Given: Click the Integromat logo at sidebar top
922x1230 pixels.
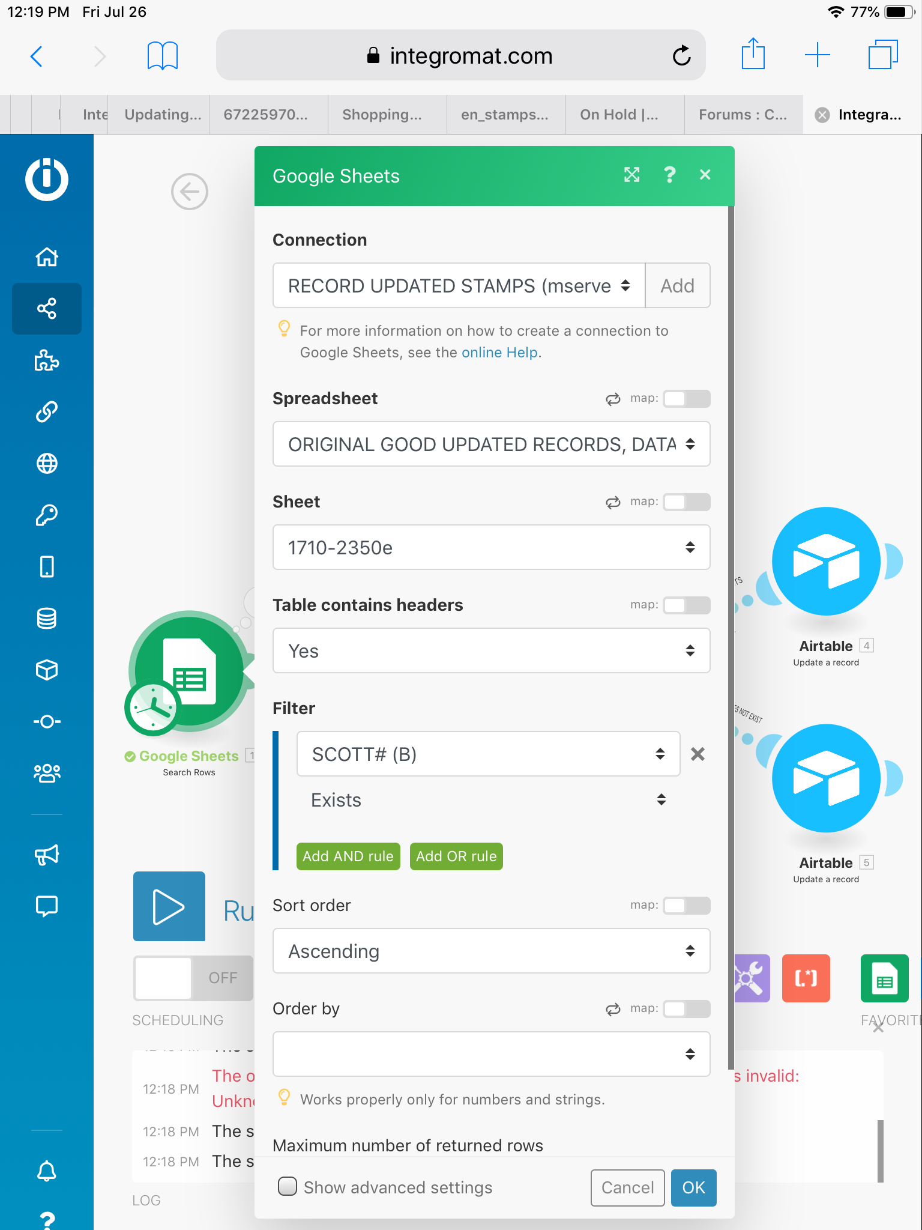Looking at the screenshot, I should (47, 179).
